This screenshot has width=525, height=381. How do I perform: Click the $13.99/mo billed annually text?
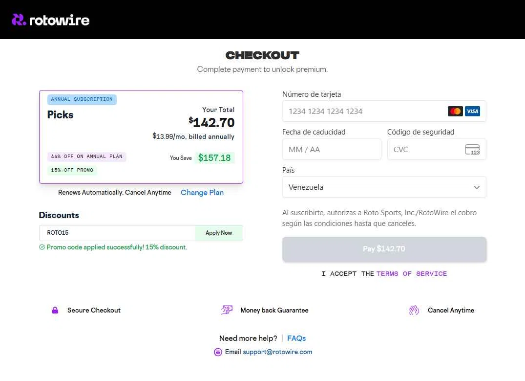(x=193, y=136)
